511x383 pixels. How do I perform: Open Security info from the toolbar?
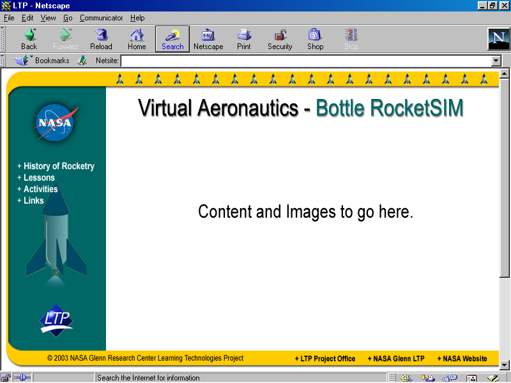click(x=280, y=39)
